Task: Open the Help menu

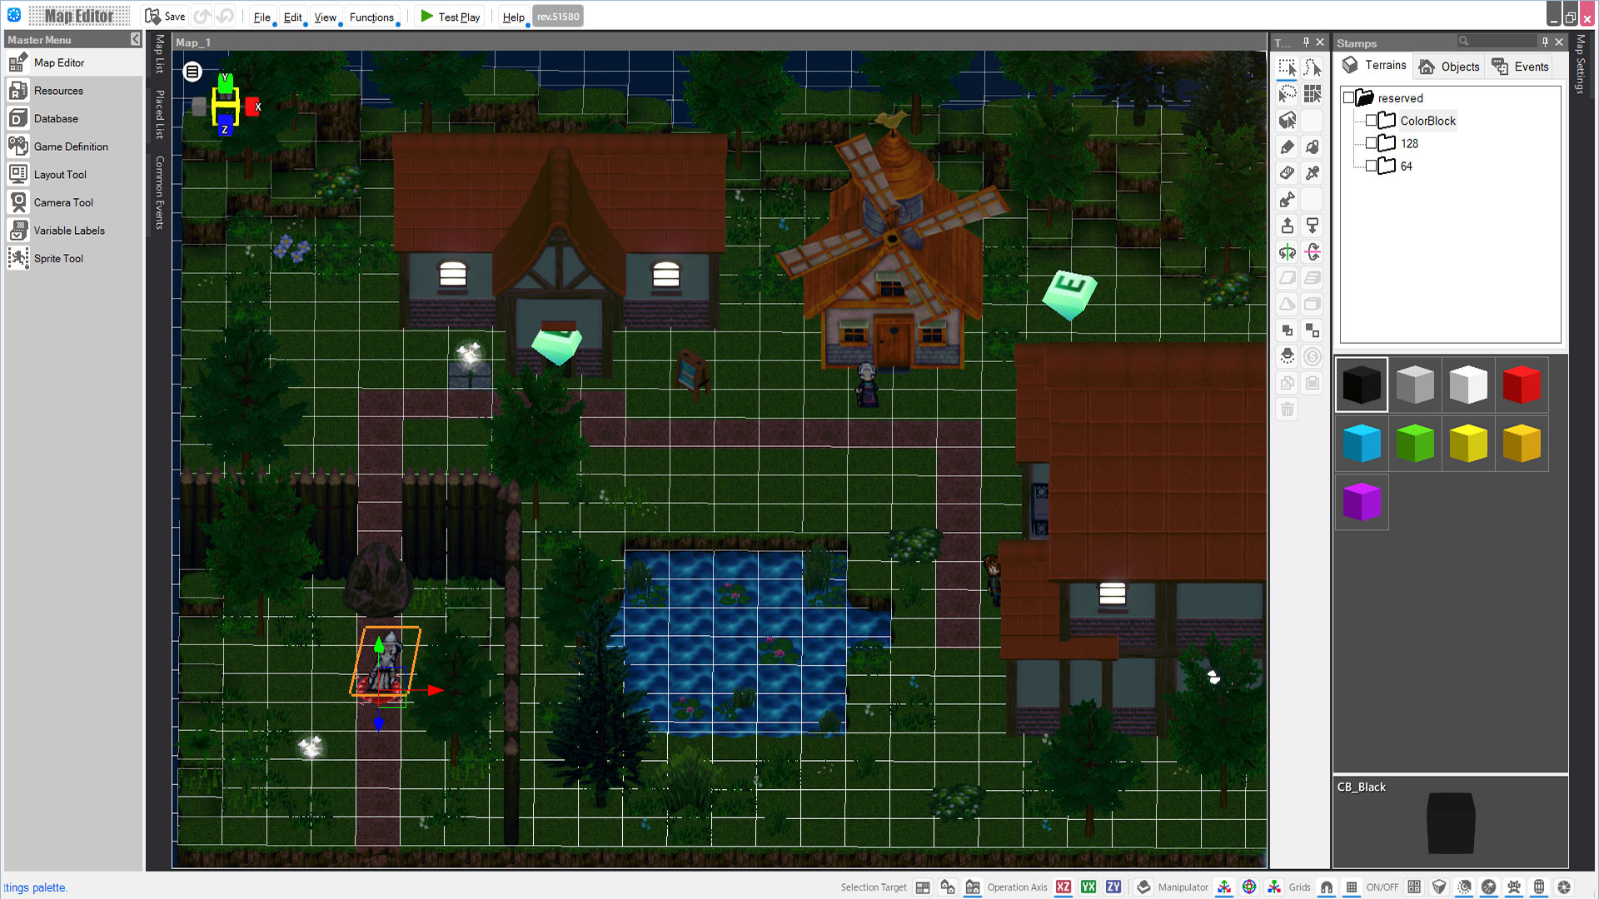Action: (514, 17)
